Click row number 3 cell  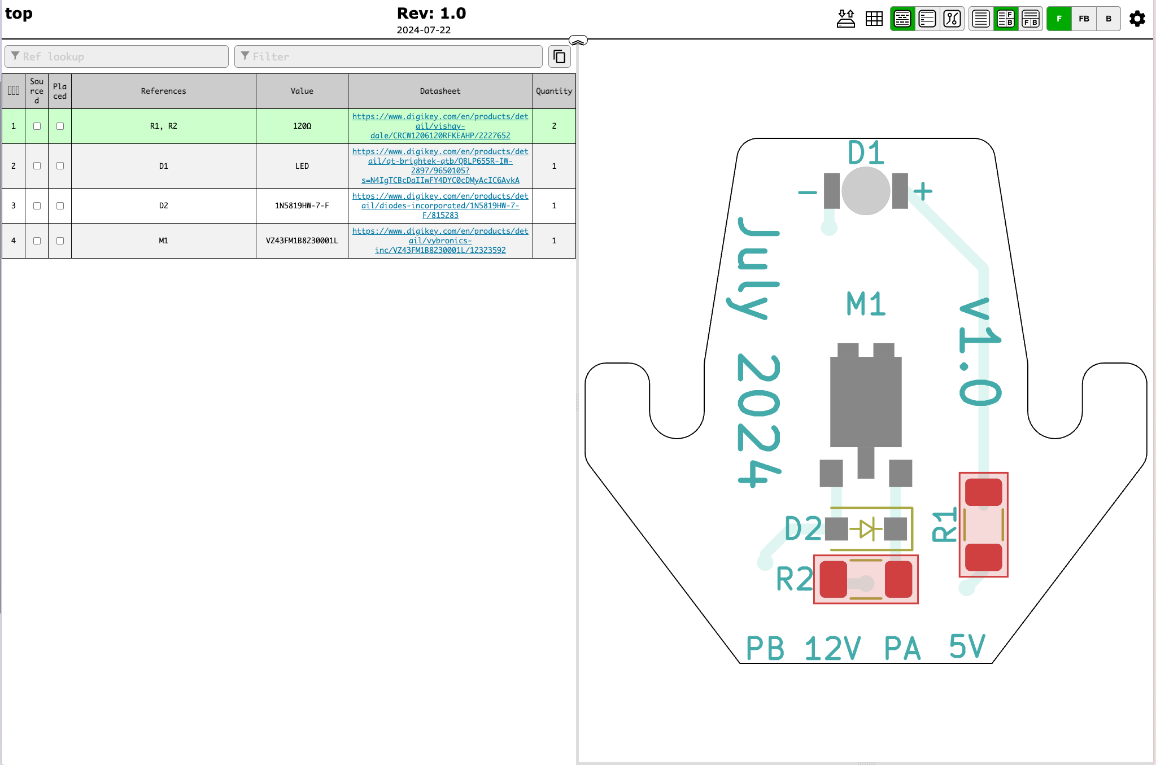pyautogui.click(x=14, y=206)
